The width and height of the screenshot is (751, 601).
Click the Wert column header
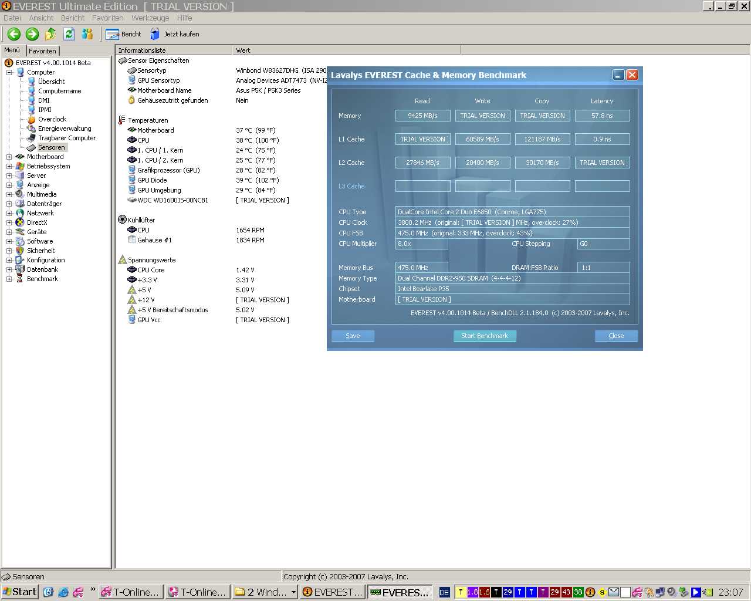[x=346, y=50]
